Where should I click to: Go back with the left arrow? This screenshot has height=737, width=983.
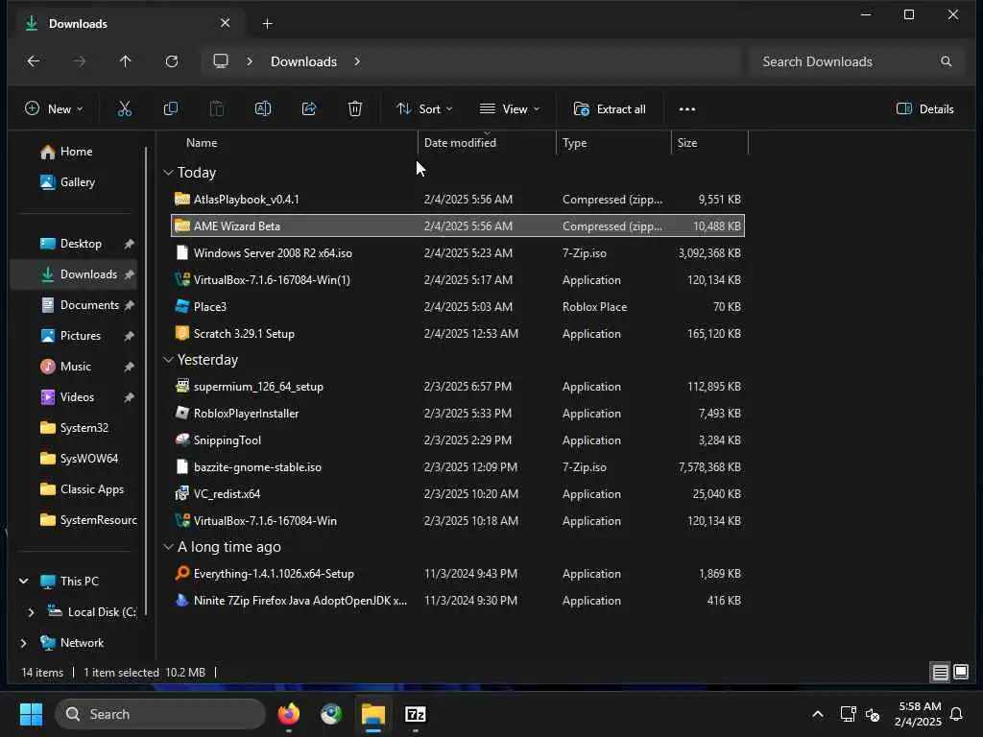(34, 61)
